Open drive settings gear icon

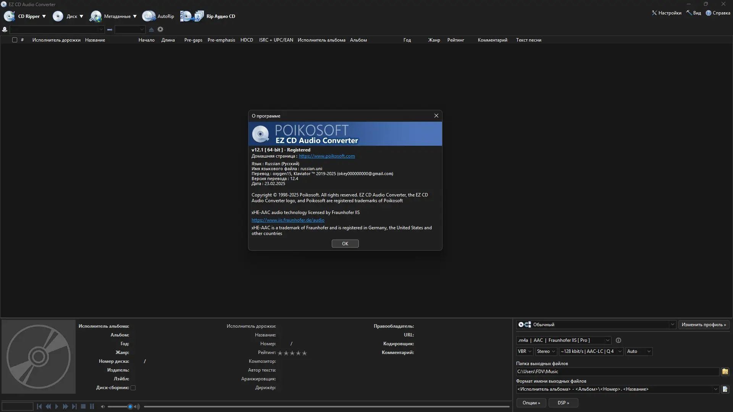pyautogui.click(x=160, y=29)
